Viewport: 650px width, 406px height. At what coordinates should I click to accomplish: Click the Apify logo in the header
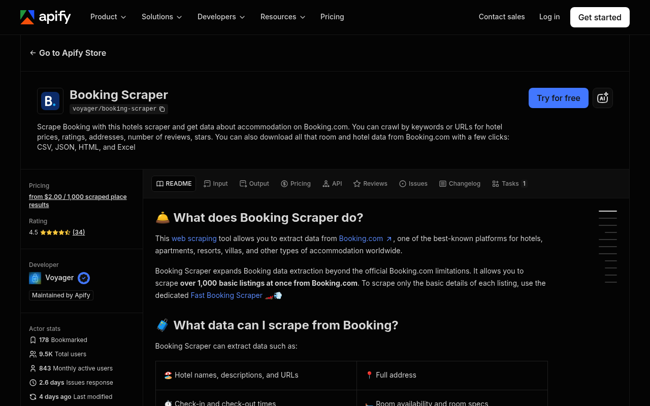(46, 17)
